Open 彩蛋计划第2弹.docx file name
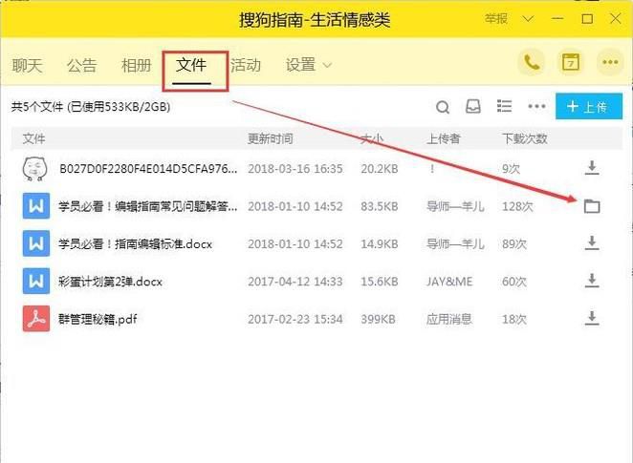The height and width of the screenshot is (463, 633). click(110, 282)
